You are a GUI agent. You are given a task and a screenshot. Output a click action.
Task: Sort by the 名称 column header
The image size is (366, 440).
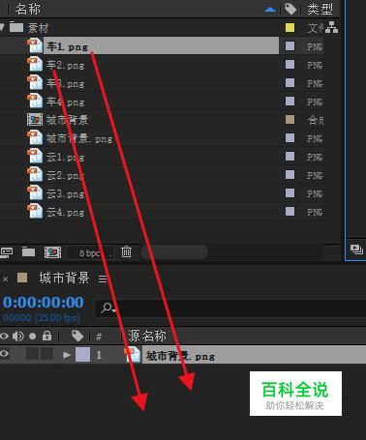click(28, 9)
